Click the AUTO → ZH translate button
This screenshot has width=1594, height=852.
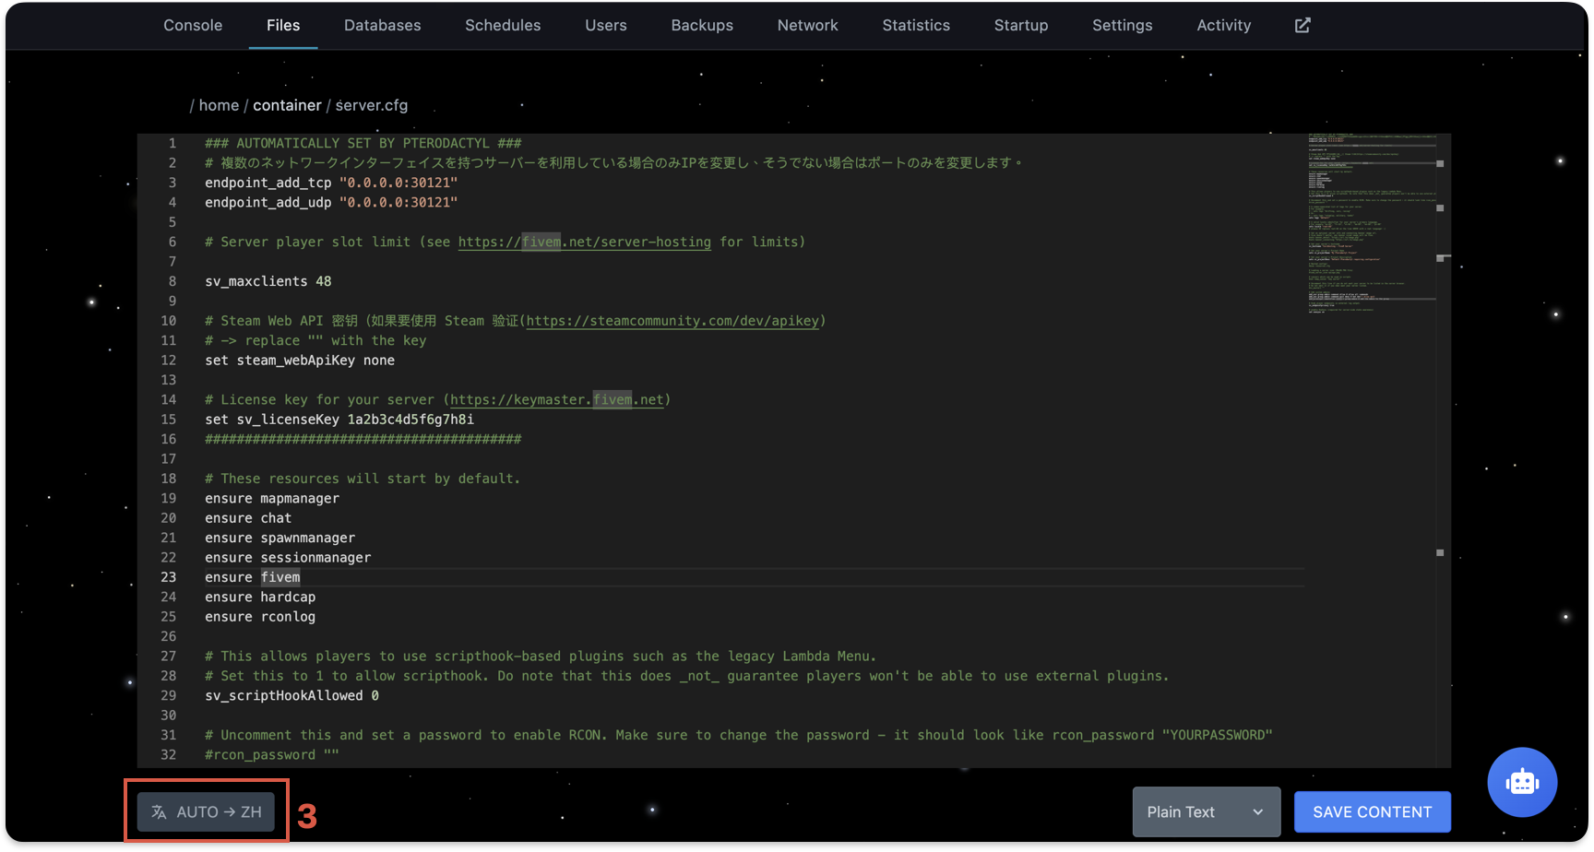tap(207, 811)
